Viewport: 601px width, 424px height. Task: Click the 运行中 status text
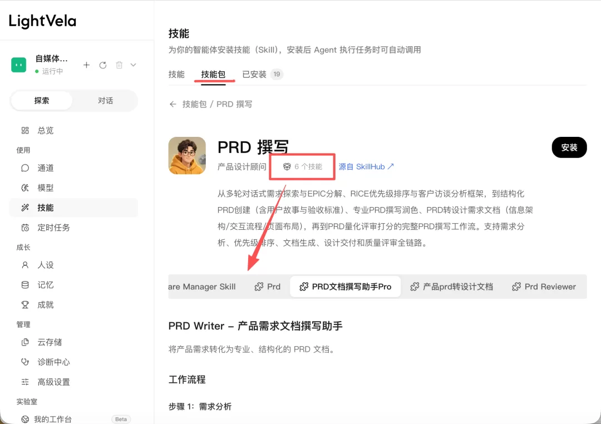[x=52, y=71]
